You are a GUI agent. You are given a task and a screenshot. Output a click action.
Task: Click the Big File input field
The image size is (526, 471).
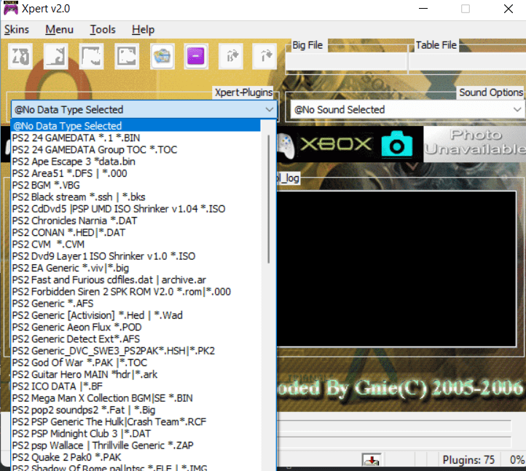coord(346,61)
